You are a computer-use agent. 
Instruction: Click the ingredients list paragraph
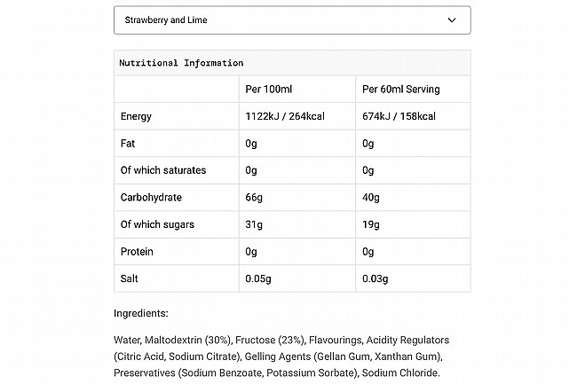282,357
